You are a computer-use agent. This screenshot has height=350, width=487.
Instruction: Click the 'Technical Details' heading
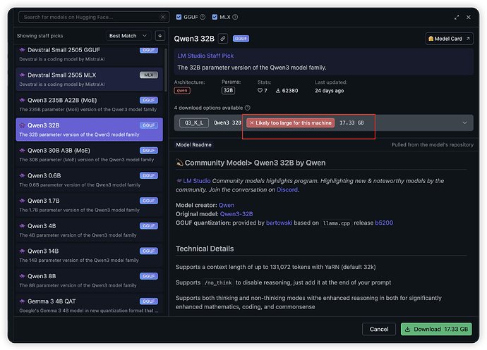[x=205, y=249]
